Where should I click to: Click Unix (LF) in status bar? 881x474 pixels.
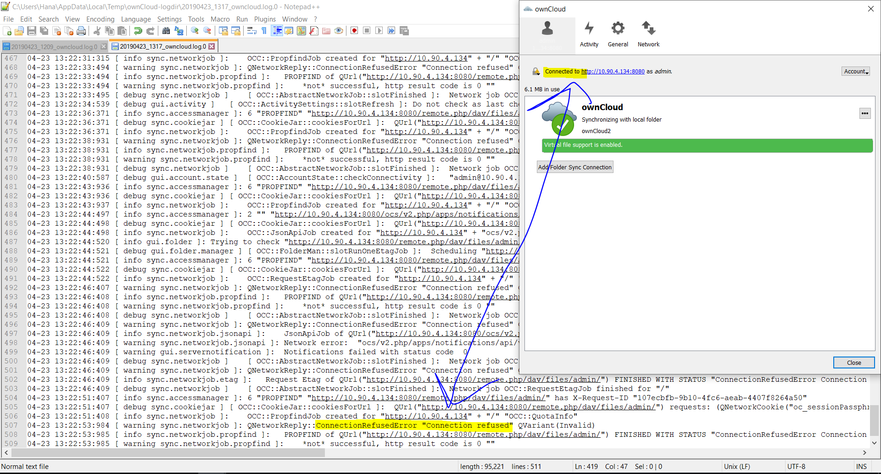coord(737,467)
